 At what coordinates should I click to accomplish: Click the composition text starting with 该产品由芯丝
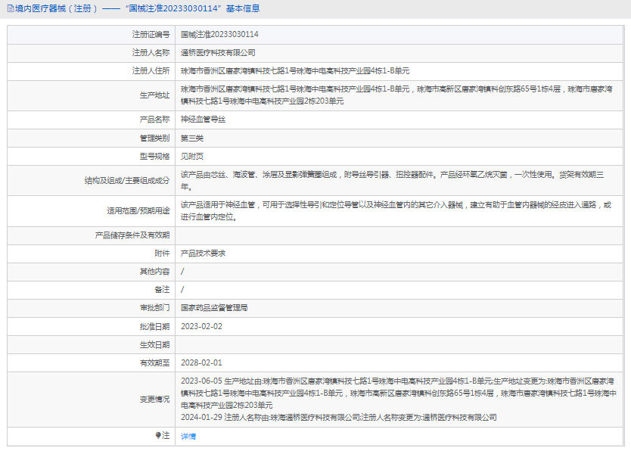393,181
